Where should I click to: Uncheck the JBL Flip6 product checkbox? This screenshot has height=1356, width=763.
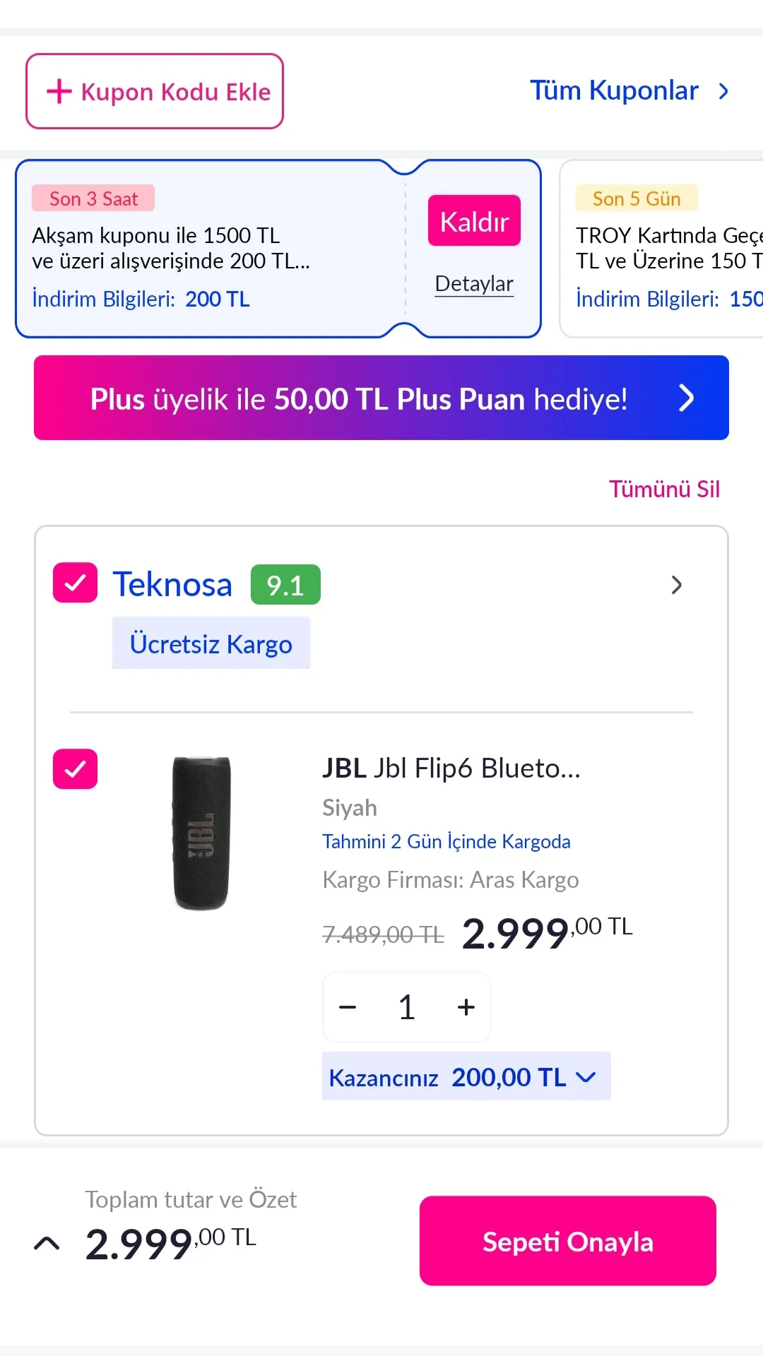pos(75,768)
